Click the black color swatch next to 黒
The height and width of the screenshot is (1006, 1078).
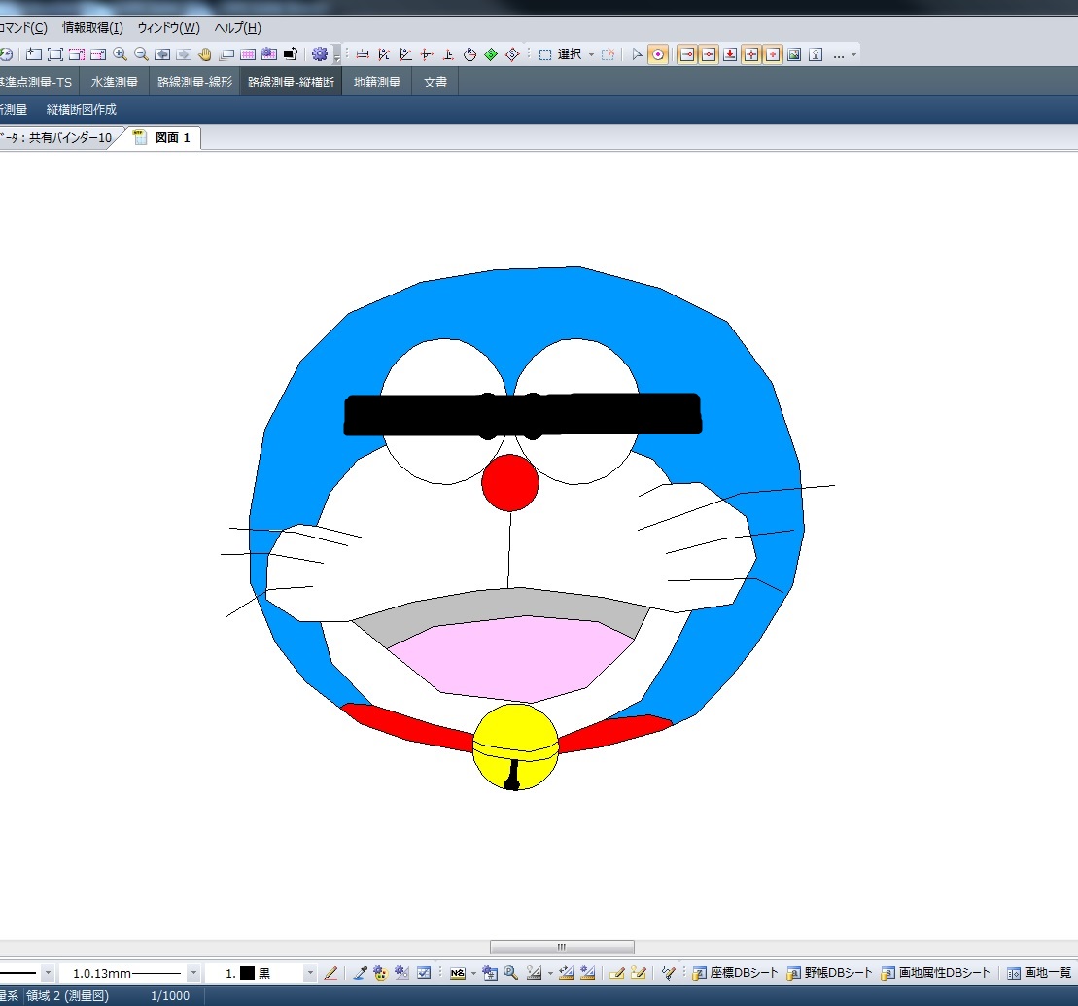[x=247, y=973]
